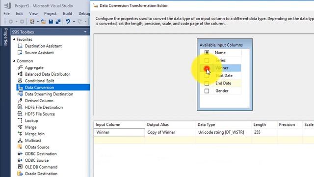
Task: Click the Source Assistant icon
Action: 20,53
